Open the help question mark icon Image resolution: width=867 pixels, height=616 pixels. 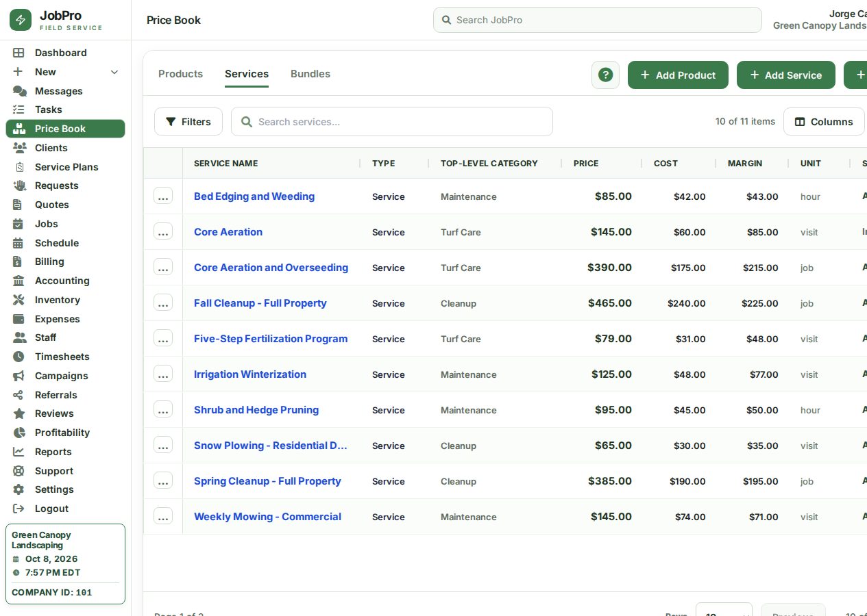click(x=605, y=75)
